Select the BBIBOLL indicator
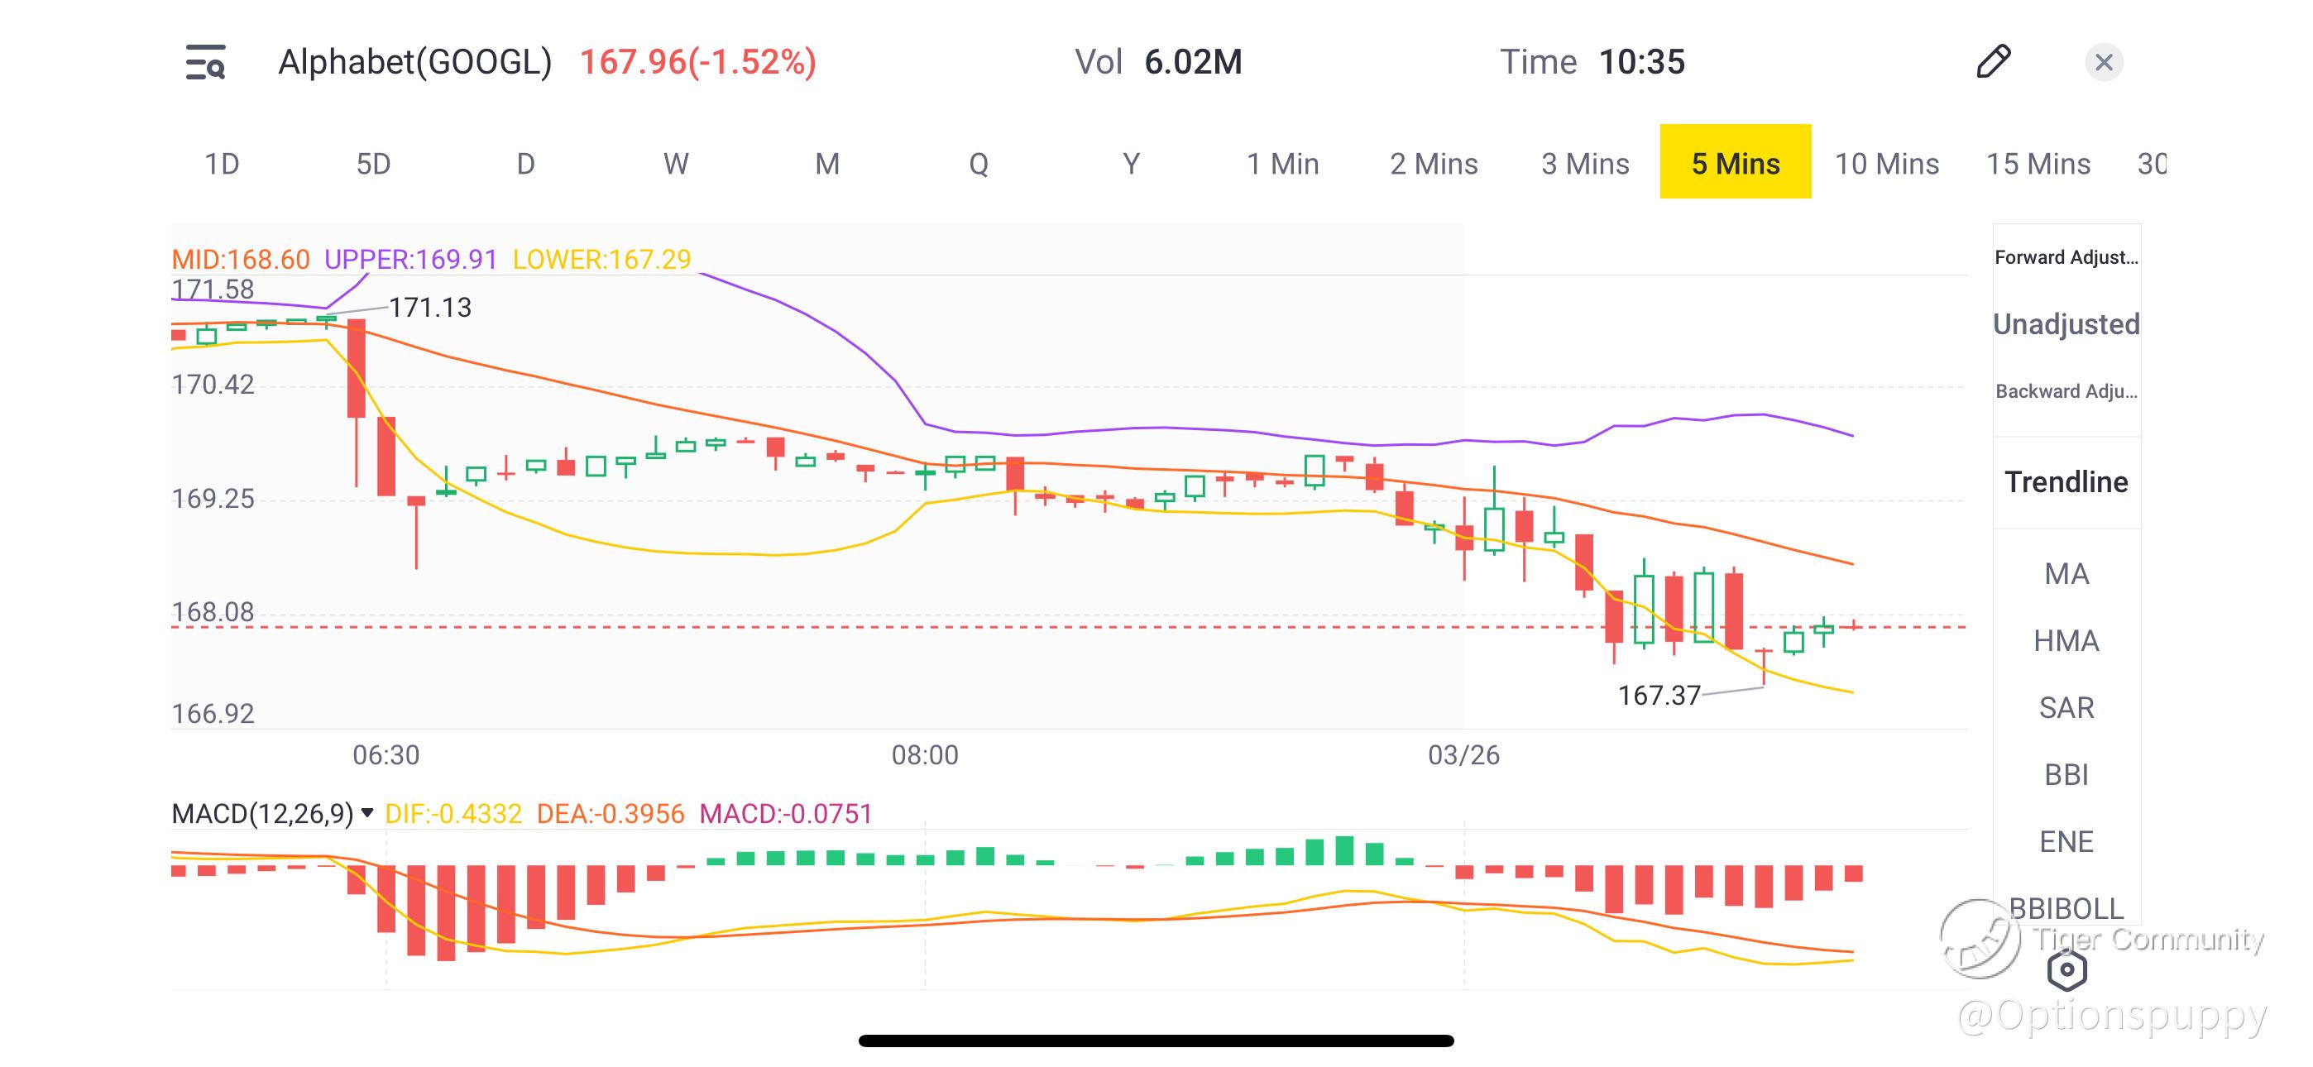Screen dimensions: 2313x1067 (x=2066, y=908)
